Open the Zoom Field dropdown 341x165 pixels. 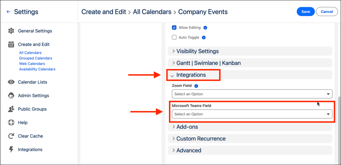tap(252, 94)
